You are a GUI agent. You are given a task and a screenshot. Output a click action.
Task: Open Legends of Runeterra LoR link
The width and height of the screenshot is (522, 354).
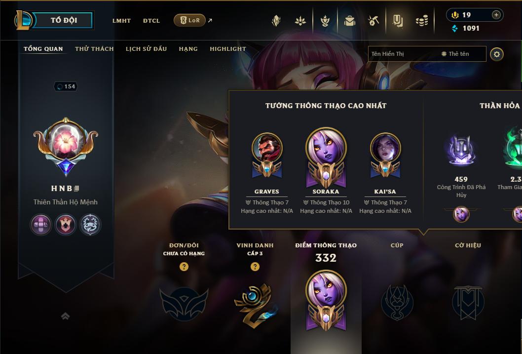click(x=189, y=20)
